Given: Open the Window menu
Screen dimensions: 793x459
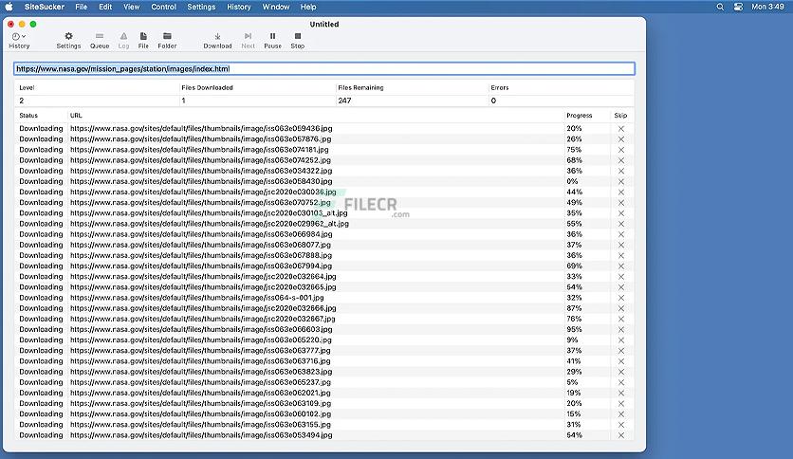Looking at the screenshot, I should tap(276, 7).
